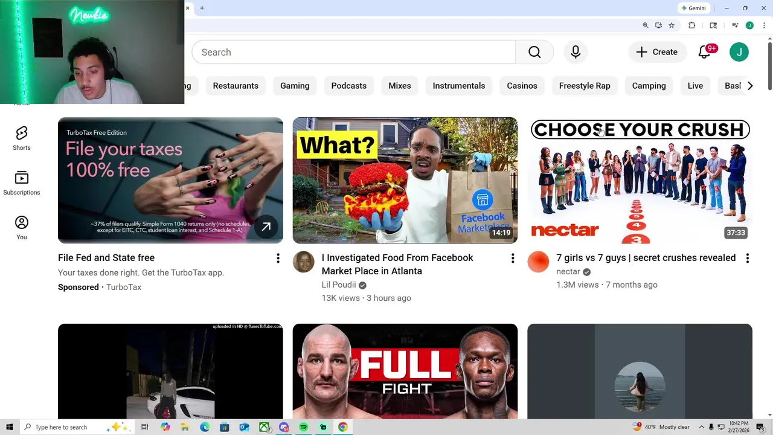Screen dimensions: 773x435
Task: Play the Choose Your Crush thumbnail
Action: tap(640, 181)
